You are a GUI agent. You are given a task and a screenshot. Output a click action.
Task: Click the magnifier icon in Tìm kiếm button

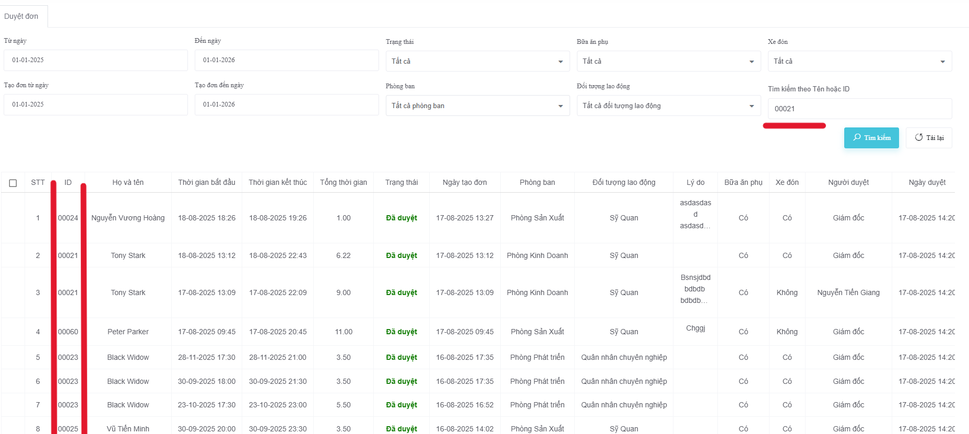(857, 137)
